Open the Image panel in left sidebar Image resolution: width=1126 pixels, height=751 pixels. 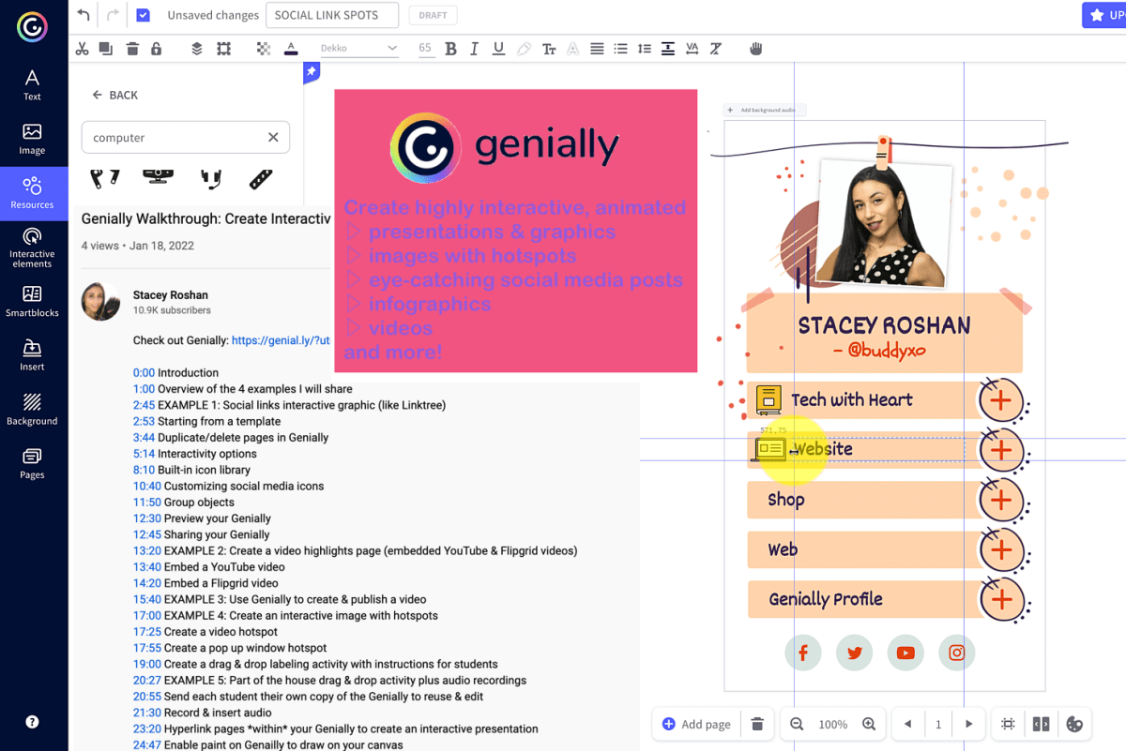pyautogui.click(x=32, y=141)
